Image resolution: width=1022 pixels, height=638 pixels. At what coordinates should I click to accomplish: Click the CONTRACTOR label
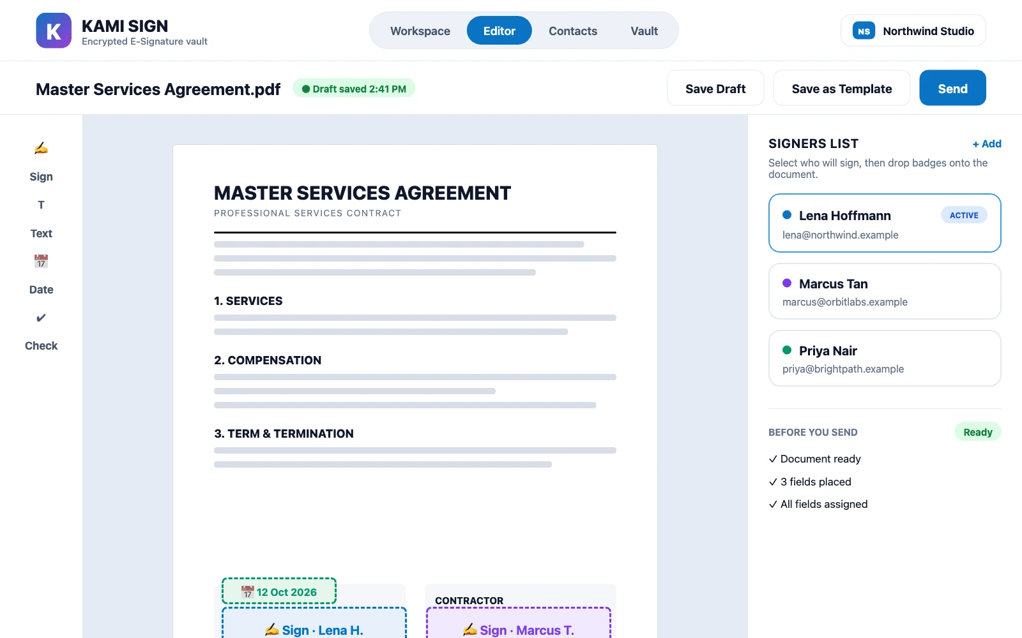469,601
